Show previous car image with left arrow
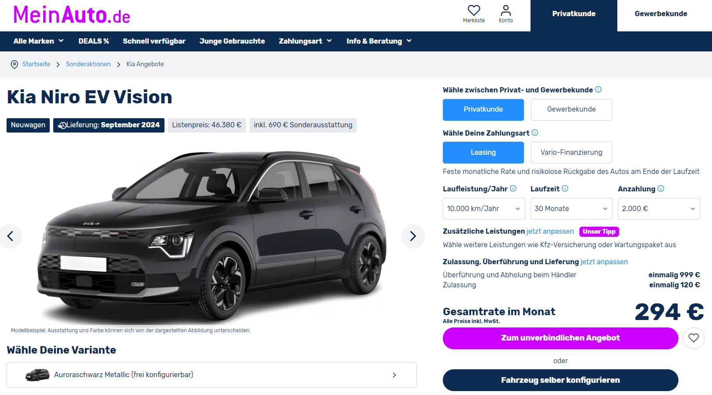 click(x=10, y=236)
